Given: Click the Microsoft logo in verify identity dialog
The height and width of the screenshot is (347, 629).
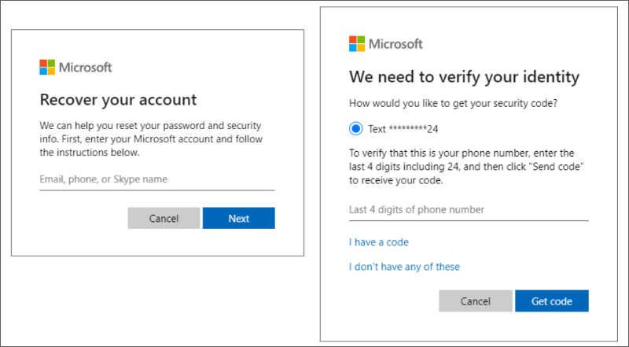Looking at the screenshot, I should click(x=385, y=44).
